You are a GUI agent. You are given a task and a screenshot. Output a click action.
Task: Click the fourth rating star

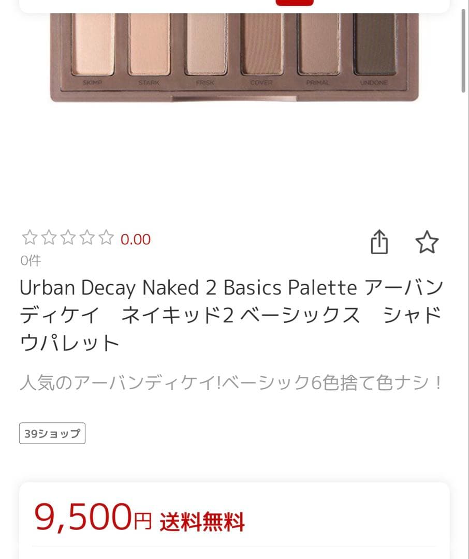[87, 238]
